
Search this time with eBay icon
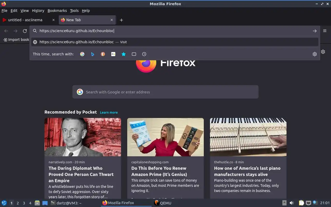pos(113,54)
